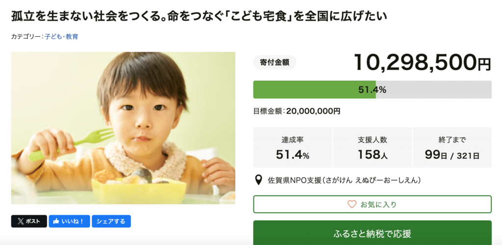
Task: Open the 佐賀県NPO支援 organization name
Action: point(343,180)
